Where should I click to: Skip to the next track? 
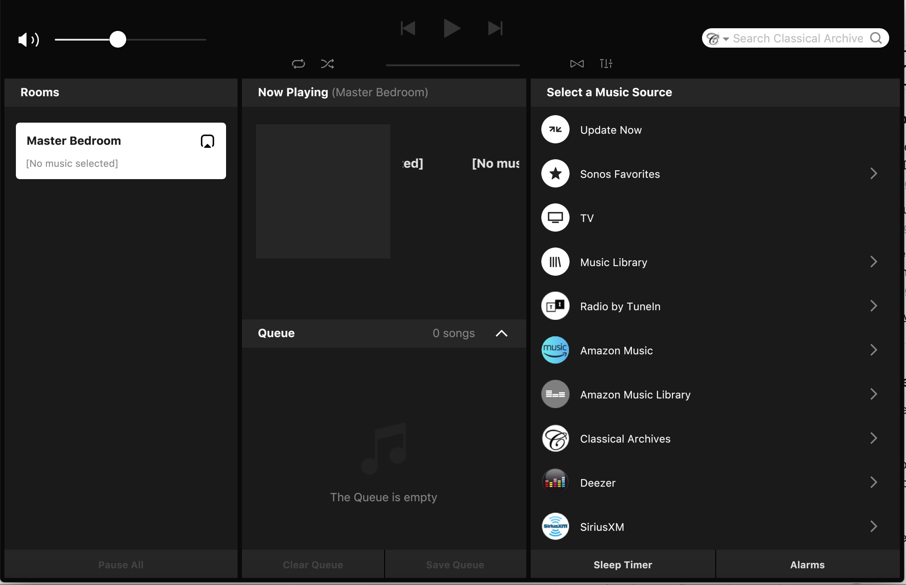tap(495, 28)
